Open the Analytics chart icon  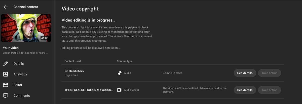tap(6, 74)
